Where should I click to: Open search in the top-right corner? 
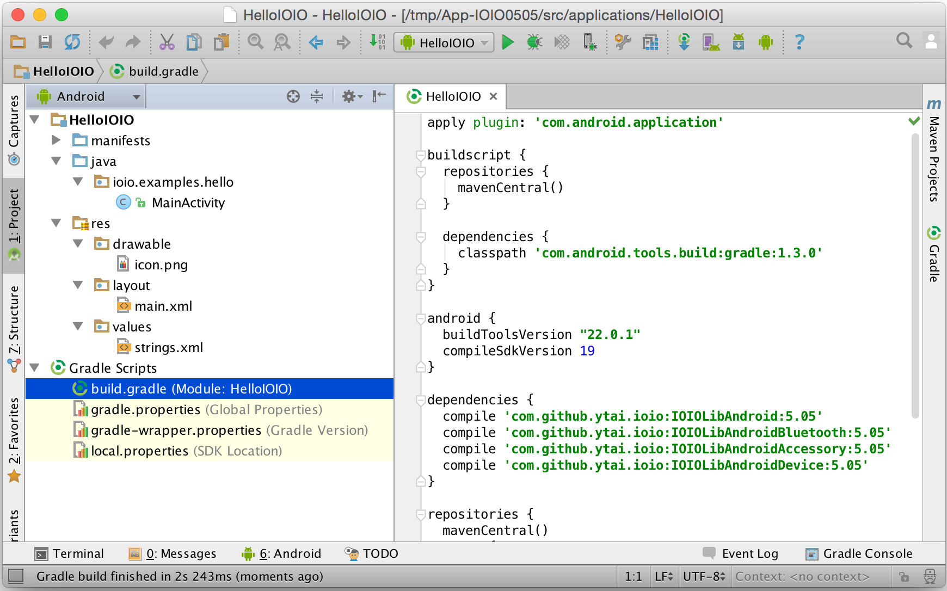pos(904,40)
